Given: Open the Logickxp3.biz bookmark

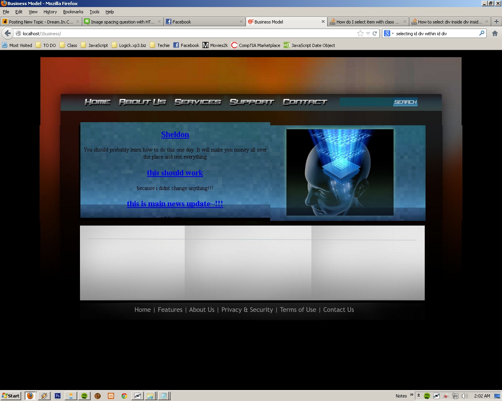Looking at the screenshot, I should [129, 45].
